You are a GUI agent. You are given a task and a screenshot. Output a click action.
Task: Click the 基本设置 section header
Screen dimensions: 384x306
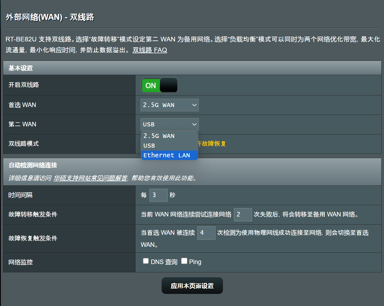(x=21, y=68)
